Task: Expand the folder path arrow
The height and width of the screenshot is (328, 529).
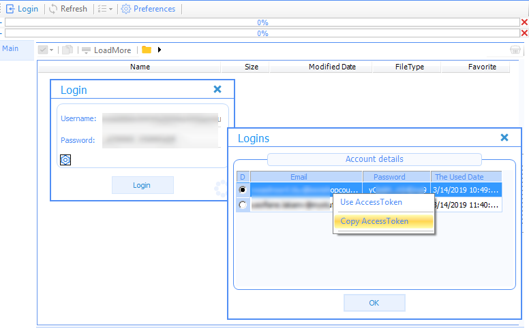Action: click(160, 50)
